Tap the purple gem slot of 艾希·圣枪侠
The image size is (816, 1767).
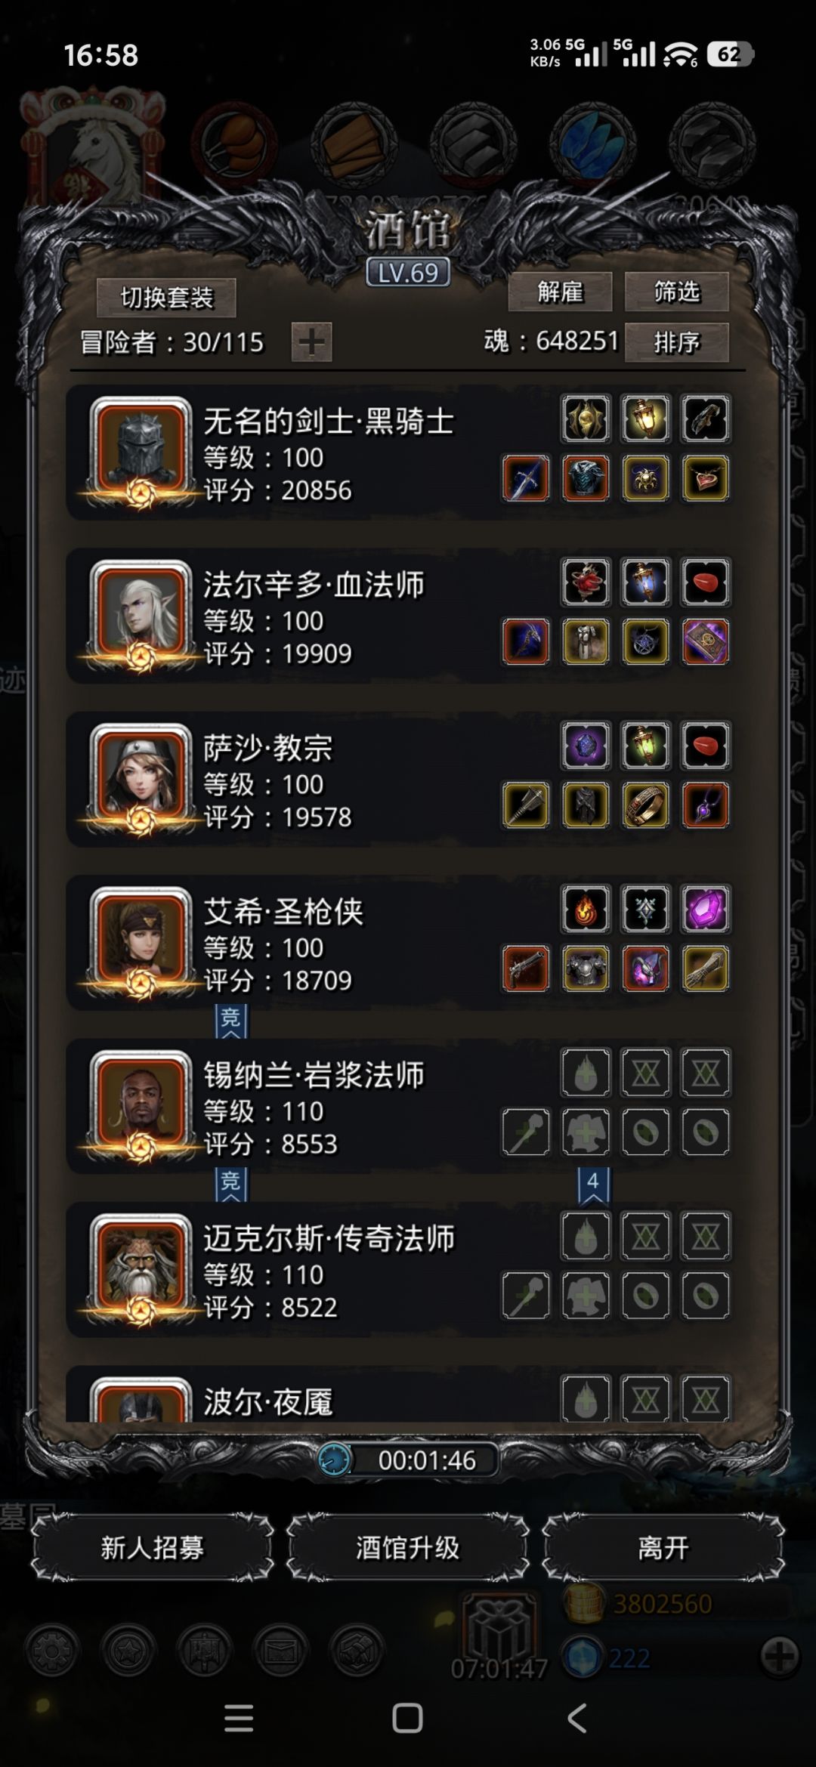(x=706, y=908)
